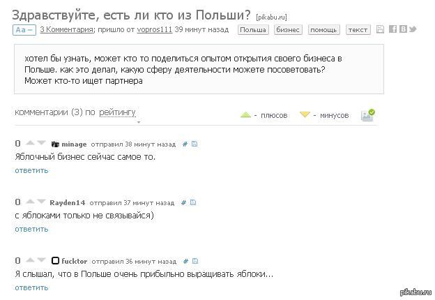Select the бизнес tag
Viewport: 435px width, 300px height.
[x=288, y=30]
